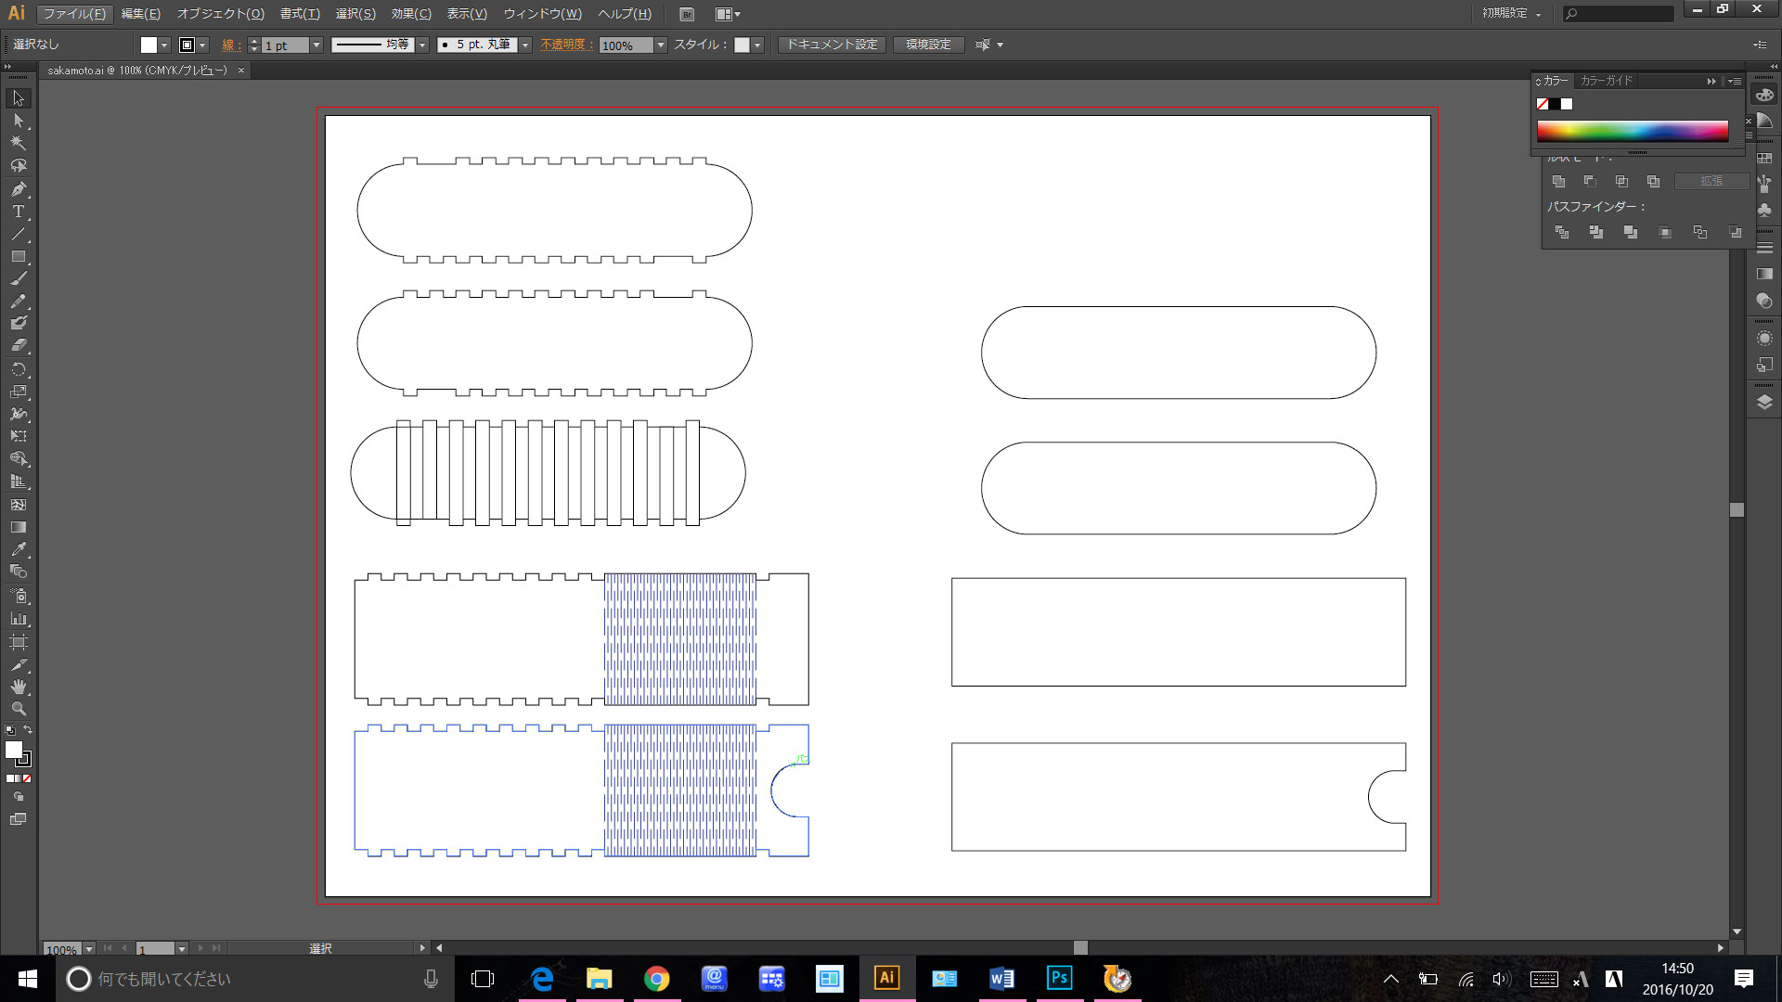Viewport: 1782px width, 1002px height.
Task: Click the ドキュメント設定 button
Action: coord(833,44)
